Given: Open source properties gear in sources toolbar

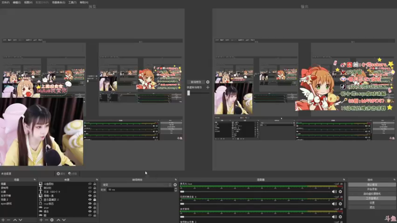Looking at the screenshot, I should click(x=52, y=220).
